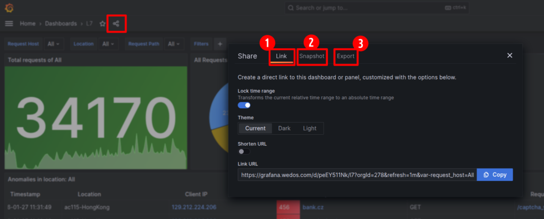544x219 pixels.
Task: Close the Share dialog
Action: tap(509, 56)
